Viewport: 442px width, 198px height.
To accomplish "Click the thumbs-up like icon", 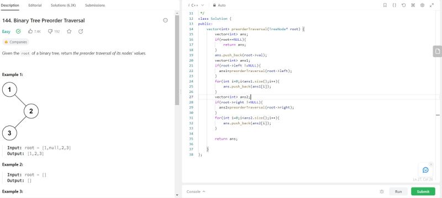I will coord(30,31).
